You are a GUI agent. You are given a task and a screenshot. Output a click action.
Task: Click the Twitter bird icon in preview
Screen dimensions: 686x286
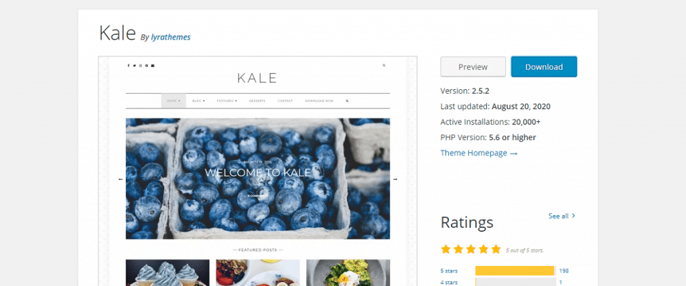(x=134, y=66)
